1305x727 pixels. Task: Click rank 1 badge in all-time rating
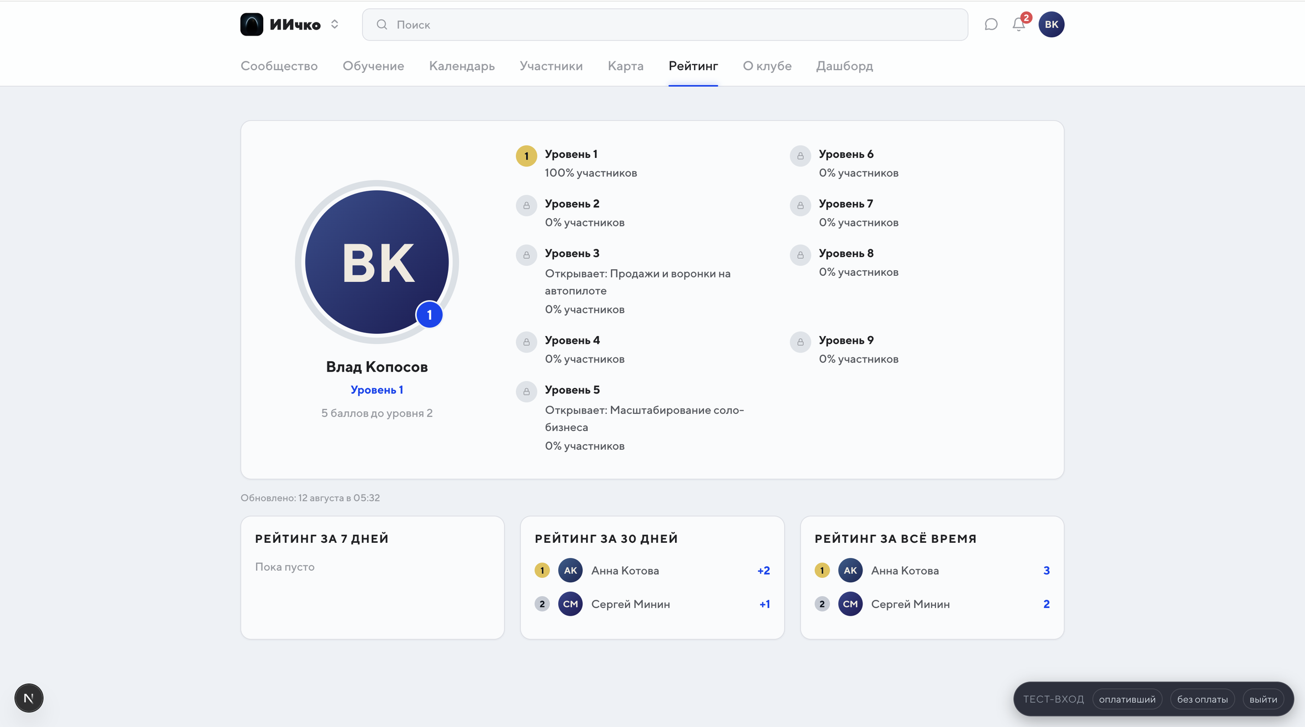821,570
